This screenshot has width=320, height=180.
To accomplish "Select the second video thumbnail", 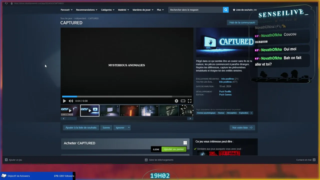I will pyautogui.click(x=90, y=110).
